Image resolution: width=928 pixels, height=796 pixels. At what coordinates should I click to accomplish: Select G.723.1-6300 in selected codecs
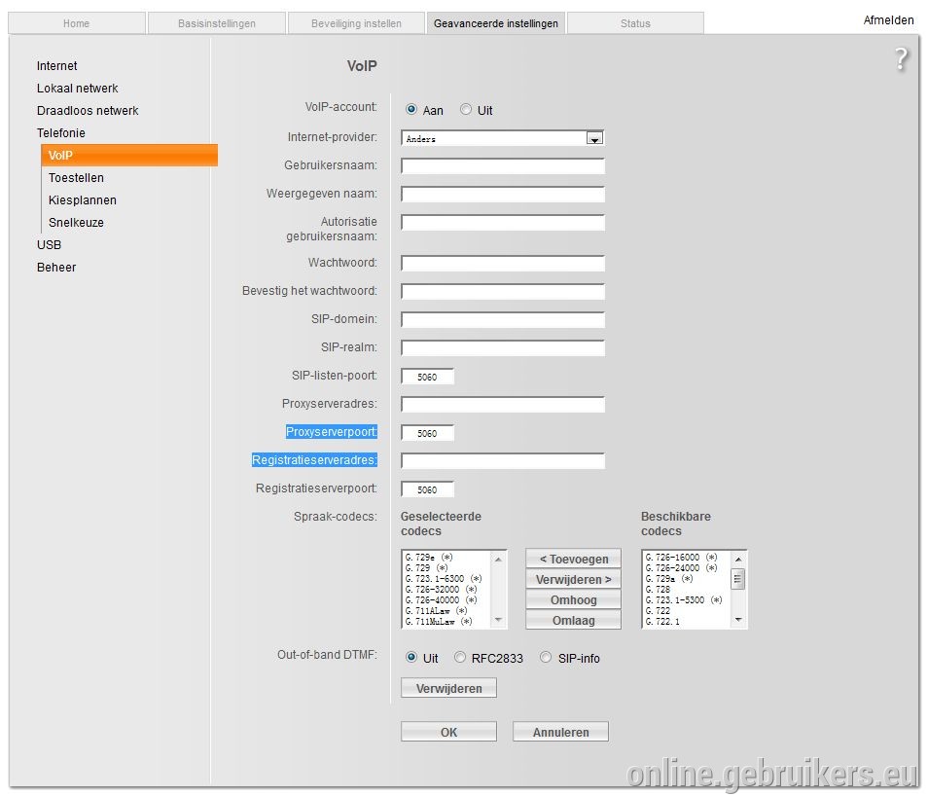[x=444, y=579]
